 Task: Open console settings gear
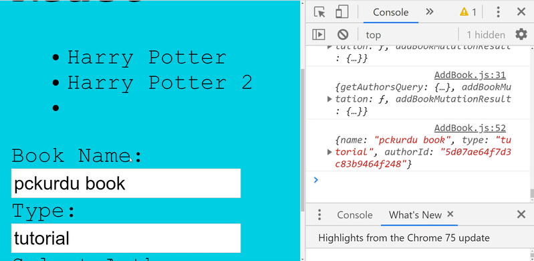521,34
